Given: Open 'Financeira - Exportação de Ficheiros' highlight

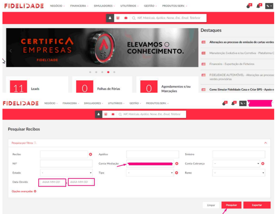Looking at the screenshot, I should (x=232, y=64).
